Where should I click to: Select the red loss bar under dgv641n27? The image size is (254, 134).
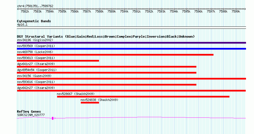point(106,67)
